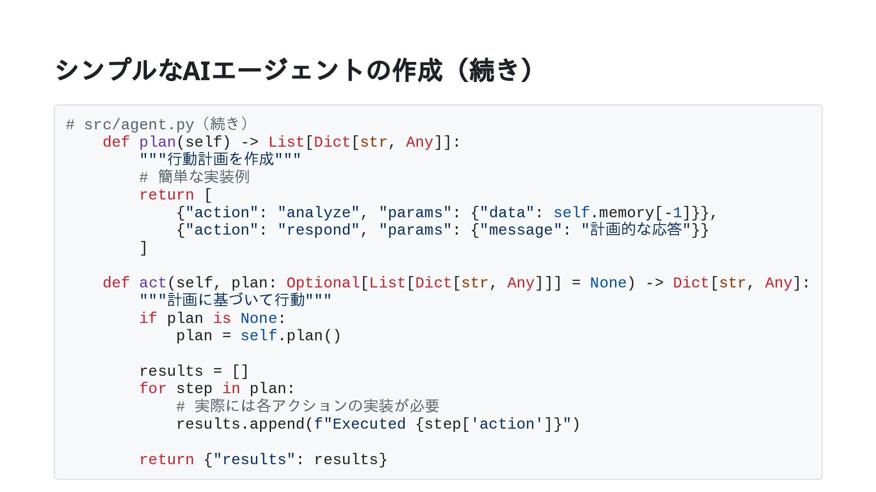Click the "results = []" line
Screen dimensions: 876x492
click(x=194, y=371)
